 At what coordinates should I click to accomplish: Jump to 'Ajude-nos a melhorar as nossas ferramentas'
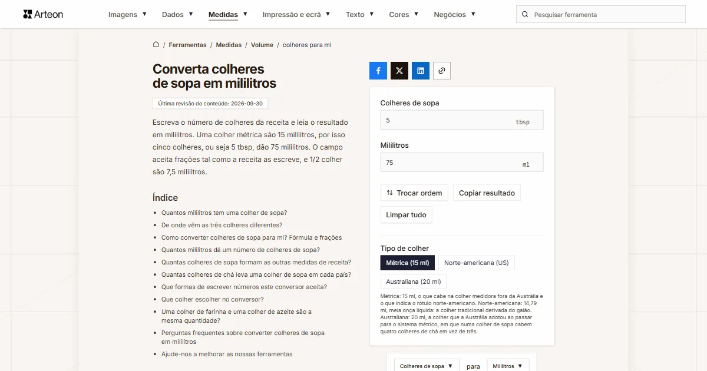(x=227, y=354)
